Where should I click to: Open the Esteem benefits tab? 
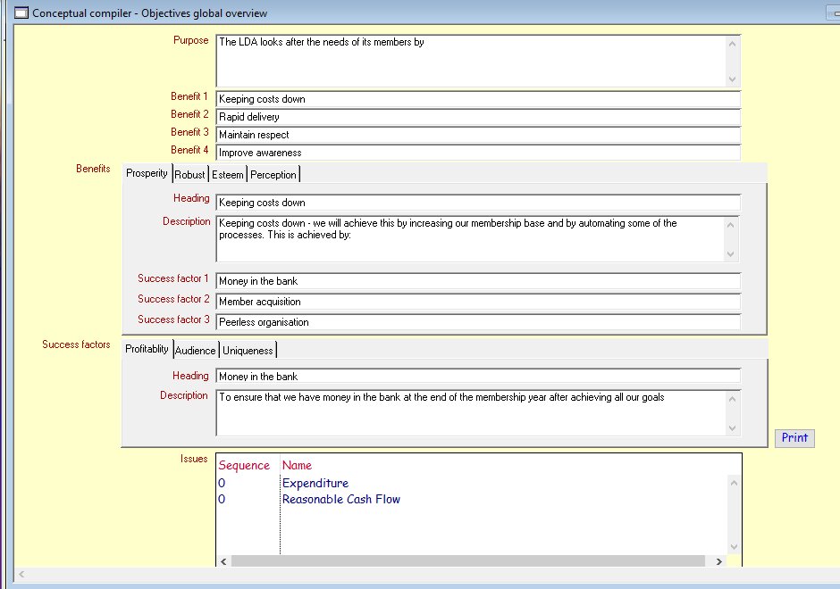[227, 175]
